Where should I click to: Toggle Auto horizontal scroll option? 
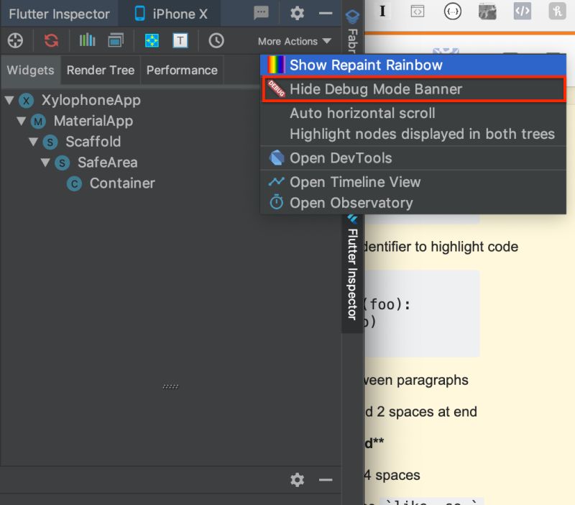click(x=413, y=113)
